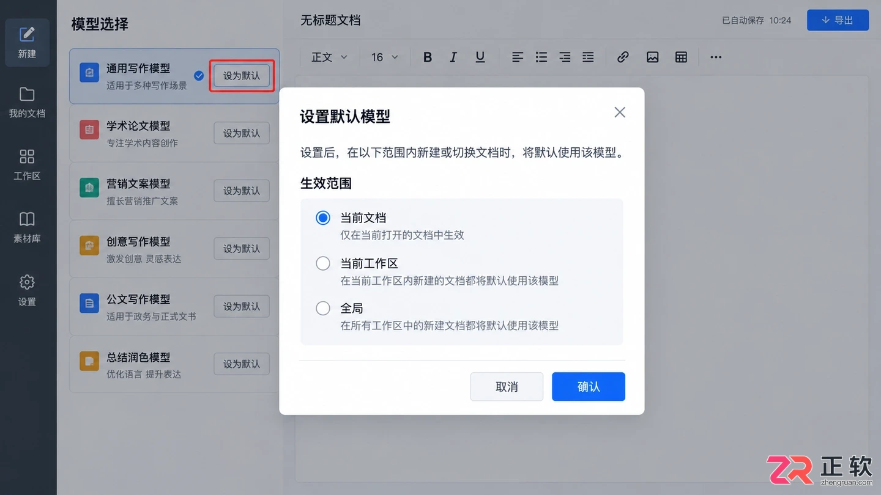Screen dimensions: 881x495
Task: Set 学术论文模型 as default
Action: pyautogui.click(x=242, y=133)
